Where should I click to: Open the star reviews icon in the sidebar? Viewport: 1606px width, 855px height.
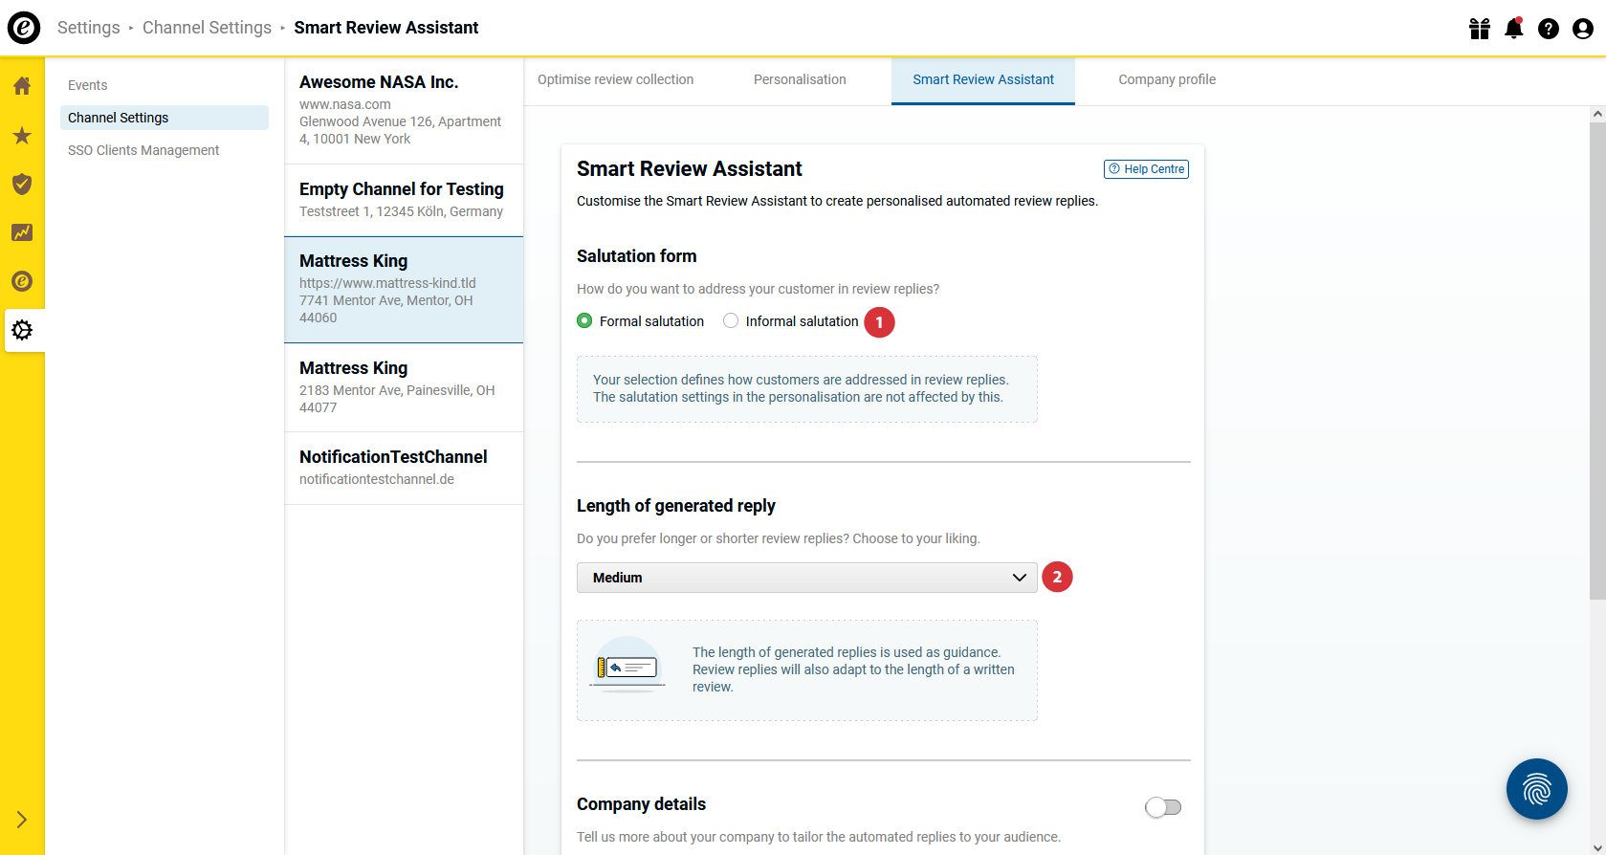(22, 135)
